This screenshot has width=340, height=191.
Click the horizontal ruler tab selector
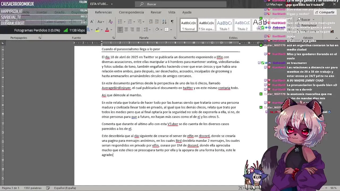(3, 43)
